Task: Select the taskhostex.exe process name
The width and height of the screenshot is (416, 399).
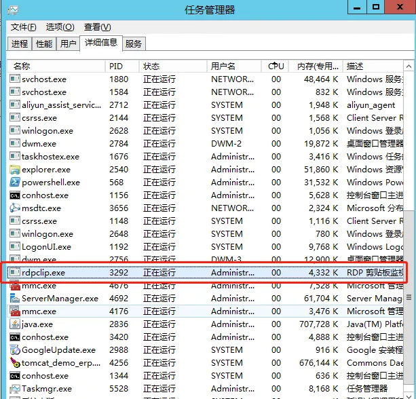Action: point(50,157)
